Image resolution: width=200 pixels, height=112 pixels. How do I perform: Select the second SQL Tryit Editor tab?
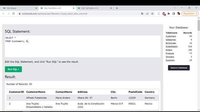tap(57, 8)
